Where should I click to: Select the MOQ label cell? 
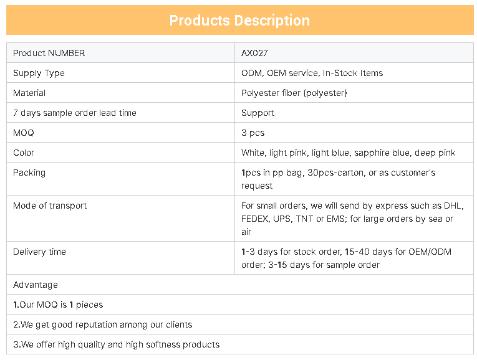coord(120,133)
